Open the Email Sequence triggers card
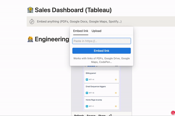 [x=101, y=90]
